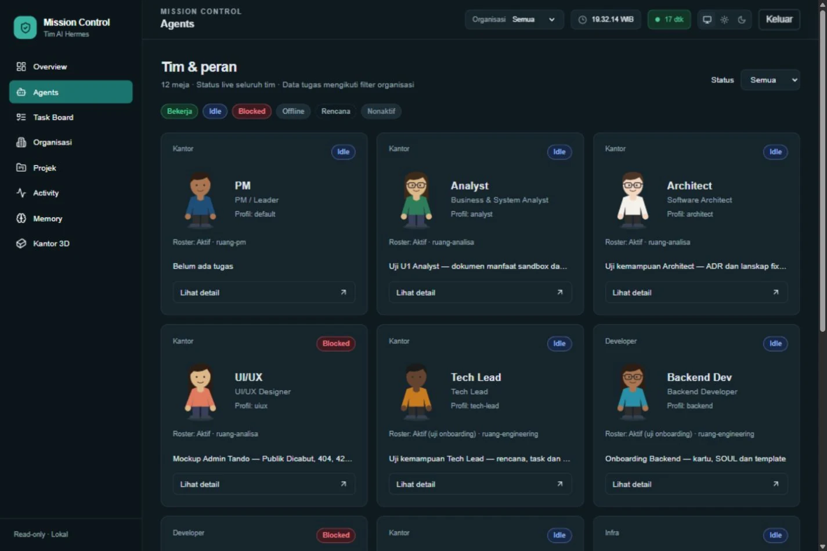Click arrow icon on Tech Lead Lihat detail

pos(560,484)
